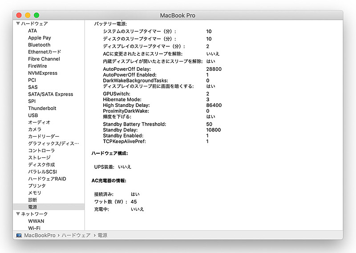Select the ハードウェア category label
The width and height of the screenshot is (356, 253).
(34, 24)
